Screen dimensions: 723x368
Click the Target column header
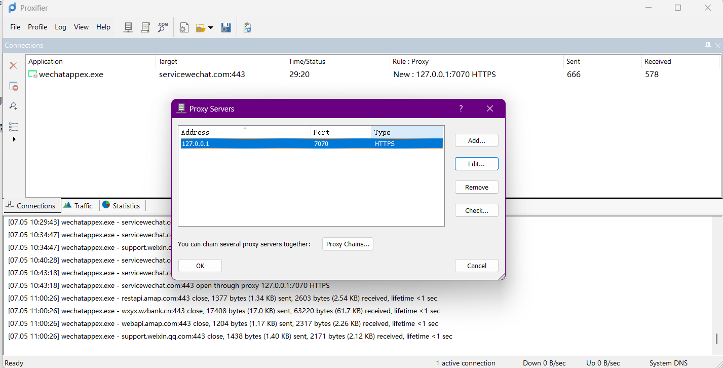click(221, 61)
